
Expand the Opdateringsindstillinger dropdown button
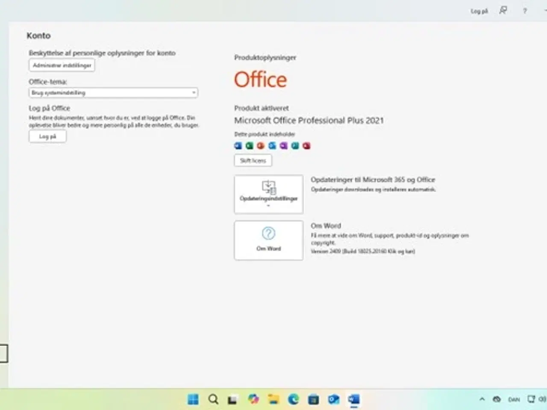[269, 194]
